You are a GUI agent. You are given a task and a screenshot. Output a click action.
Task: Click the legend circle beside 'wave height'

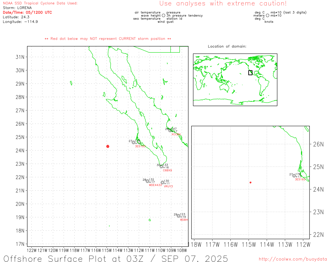(163, 15)
